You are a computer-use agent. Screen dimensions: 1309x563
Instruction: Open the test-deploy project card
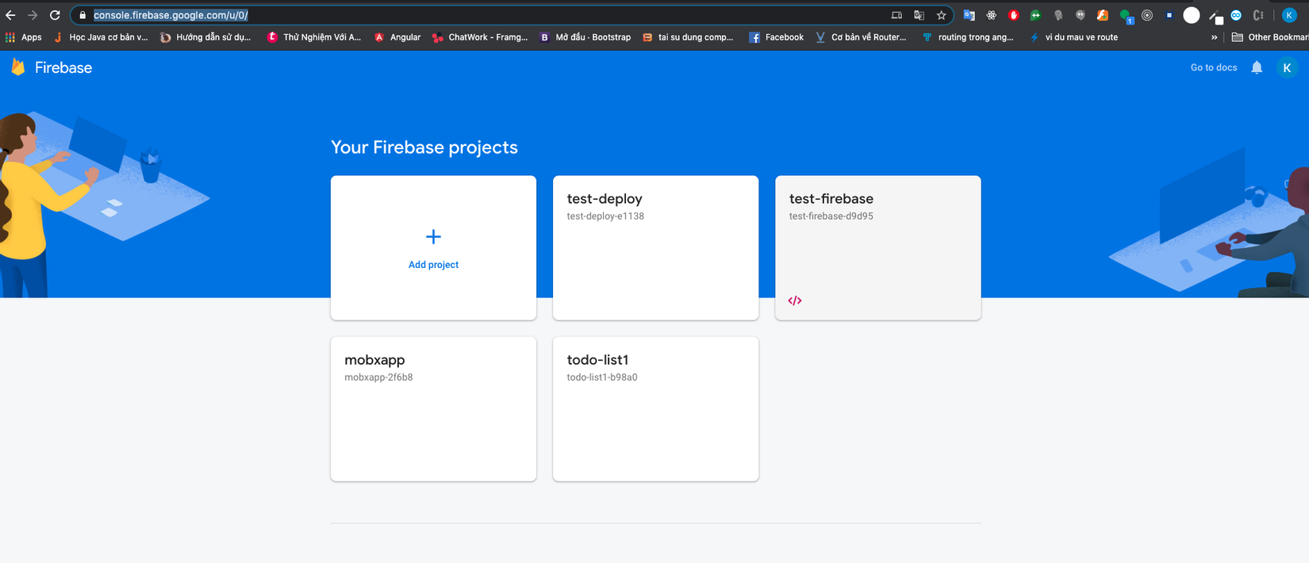[x=655, y=248]
